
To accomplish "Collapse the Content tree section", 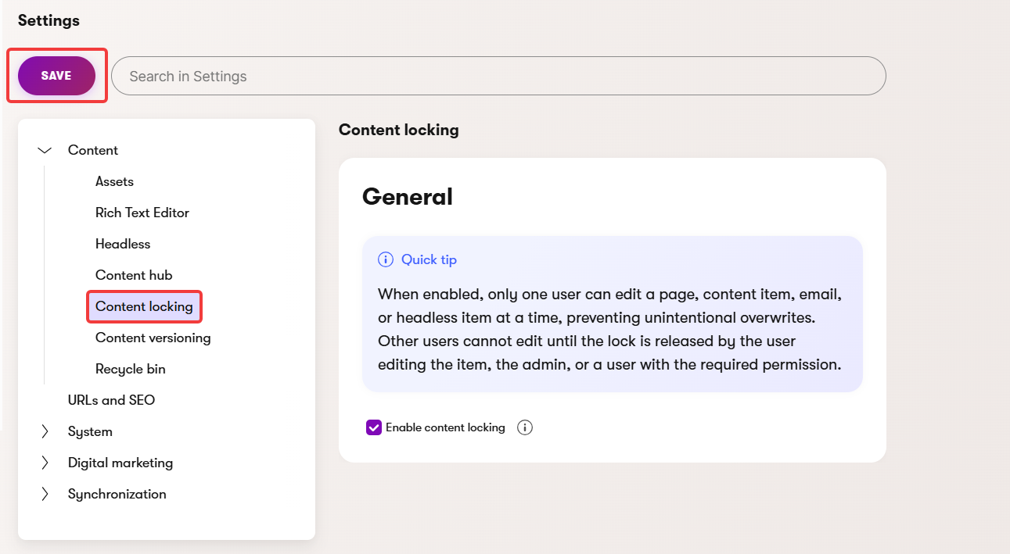I will pos(45,150).
